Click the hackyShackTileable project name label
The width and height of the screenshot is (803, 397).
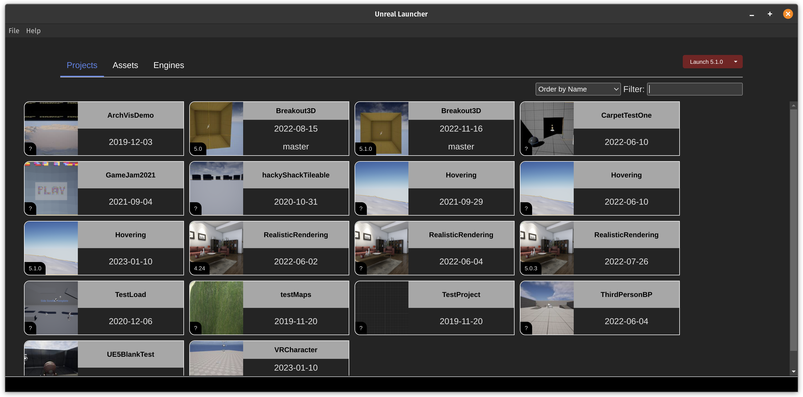(x=295, y=175)
